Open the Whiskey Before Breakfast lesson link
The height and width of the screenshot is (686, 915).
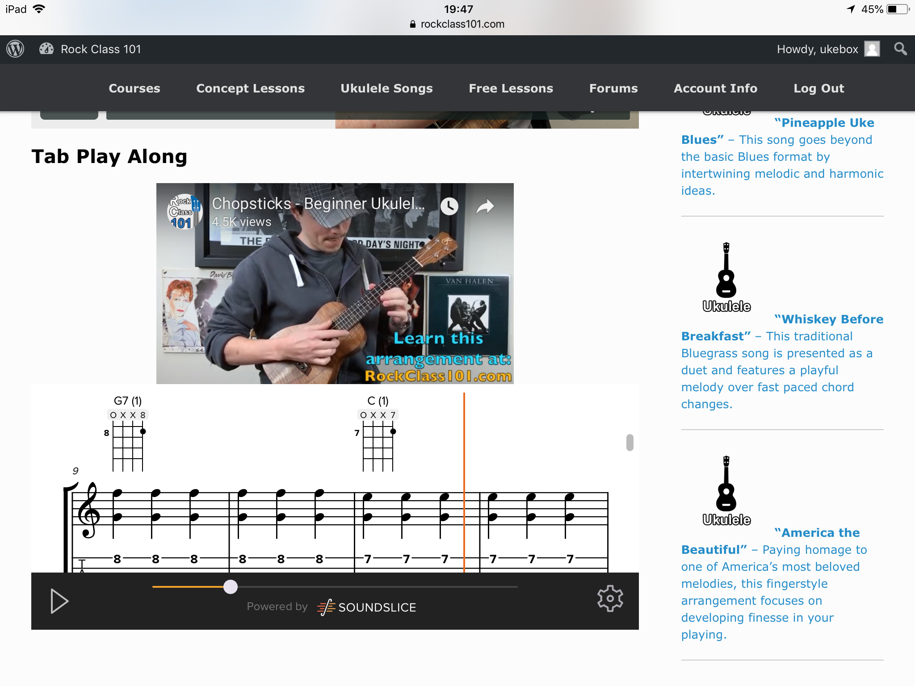click(x=782, y=362)
